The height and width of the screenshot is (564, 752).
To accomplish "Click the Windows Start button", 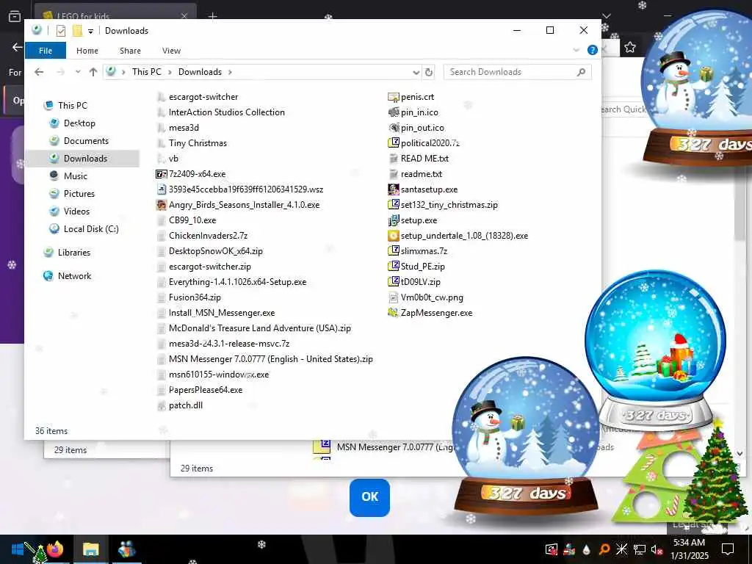I will click(18, 549).
